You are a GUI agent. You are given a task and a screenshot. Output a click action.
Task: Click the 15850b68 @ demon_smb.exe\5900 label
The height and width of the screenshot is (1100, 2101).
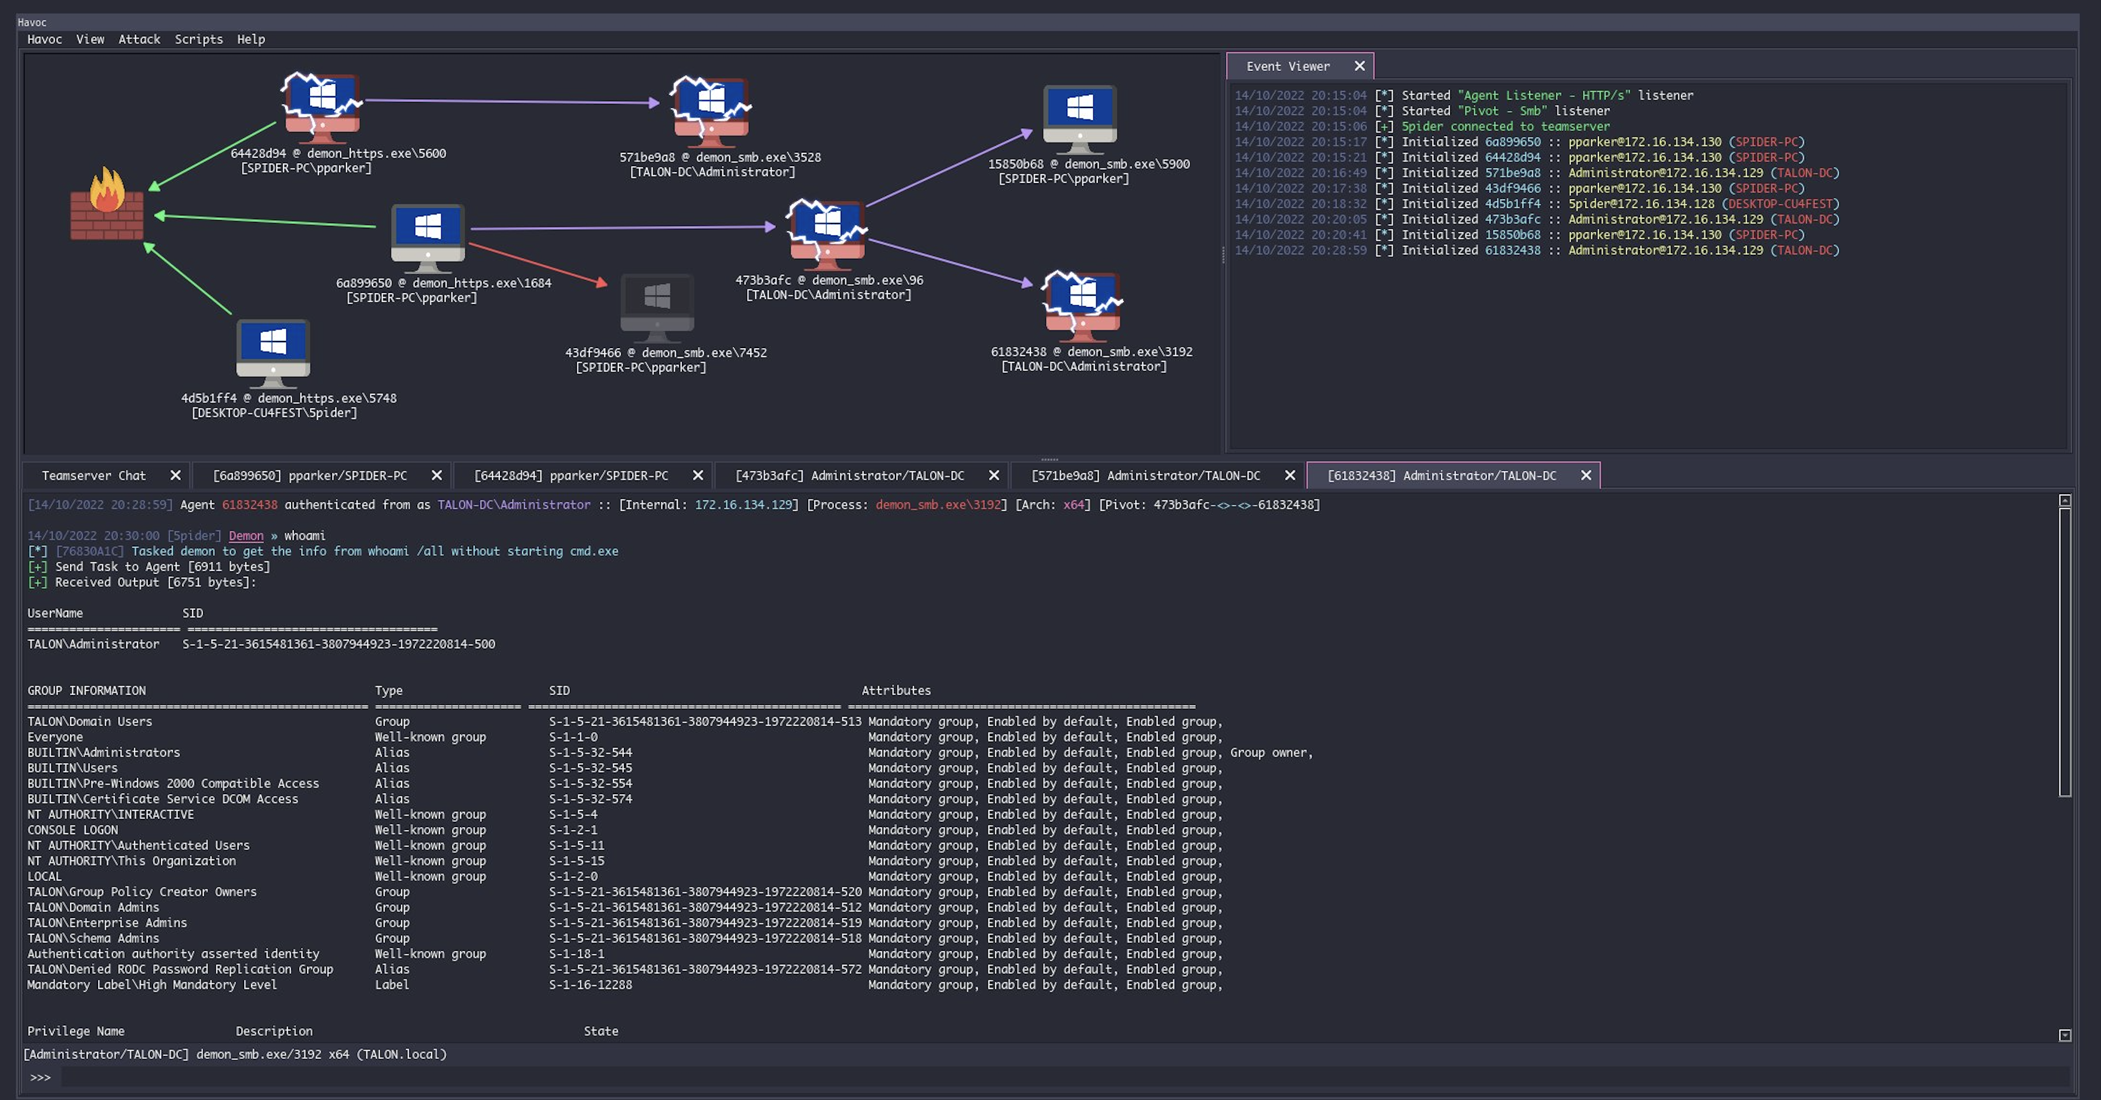point(1088,163)
